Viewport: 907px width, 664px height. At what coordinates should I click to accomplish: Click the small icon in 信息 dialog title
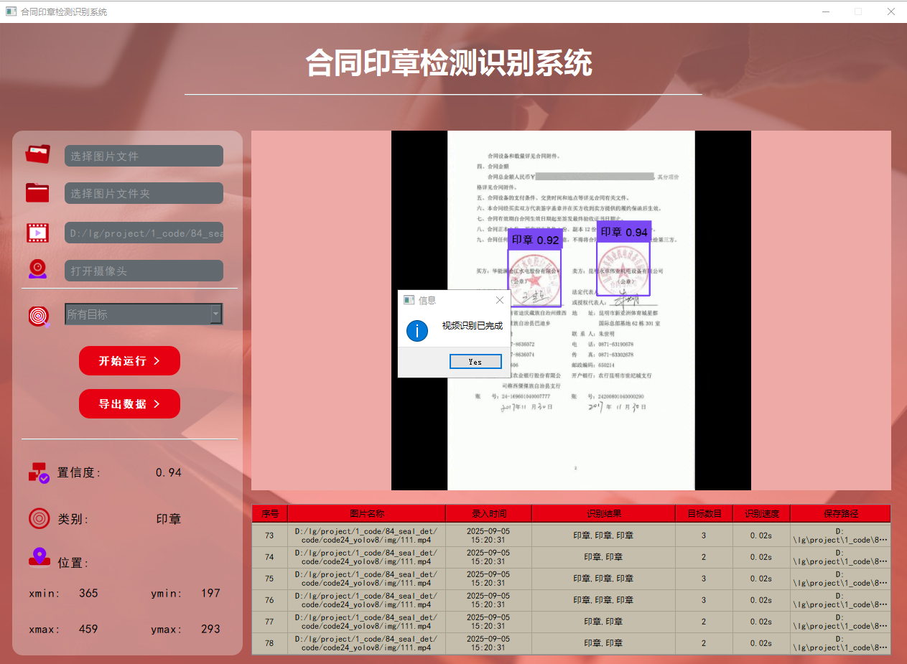(409, 300)
